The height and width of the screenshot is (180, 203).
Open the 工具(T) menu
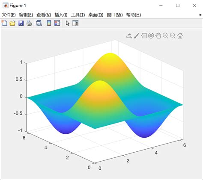coord(78,15)
